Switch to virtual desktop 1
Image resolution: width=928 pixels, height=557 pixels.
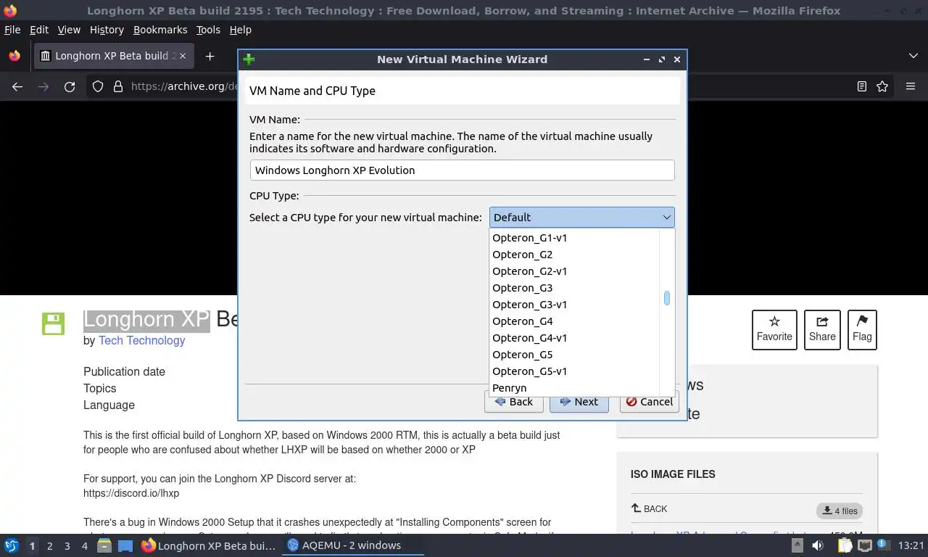pyautogui.click(x=32, y=545)
